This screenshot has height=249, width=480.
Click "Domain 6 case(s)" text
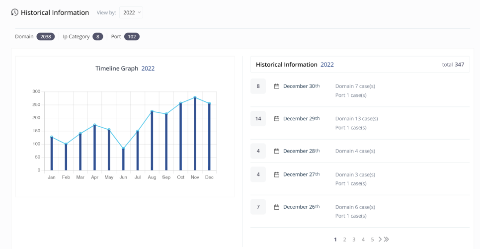(355, 207)
